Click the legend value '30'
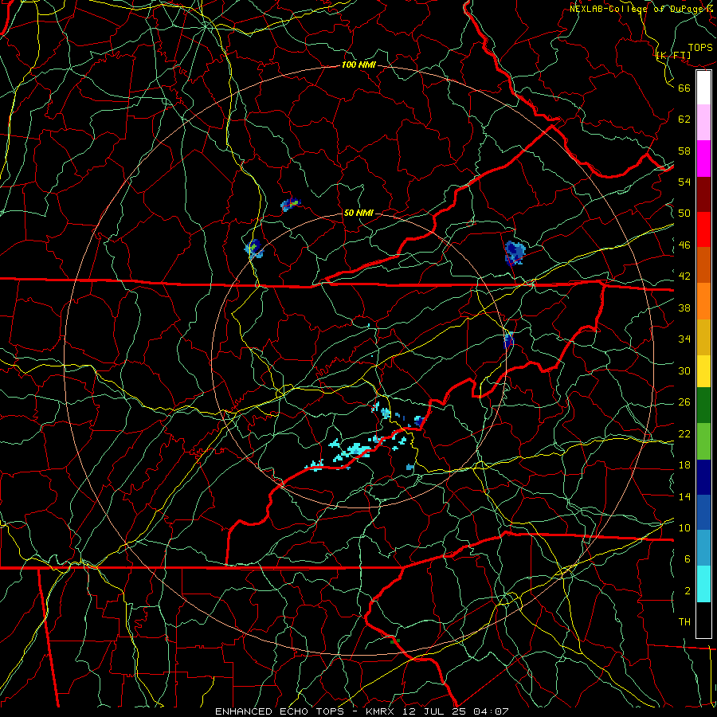Screen dimensions: 717x717 tap(684, 370)
